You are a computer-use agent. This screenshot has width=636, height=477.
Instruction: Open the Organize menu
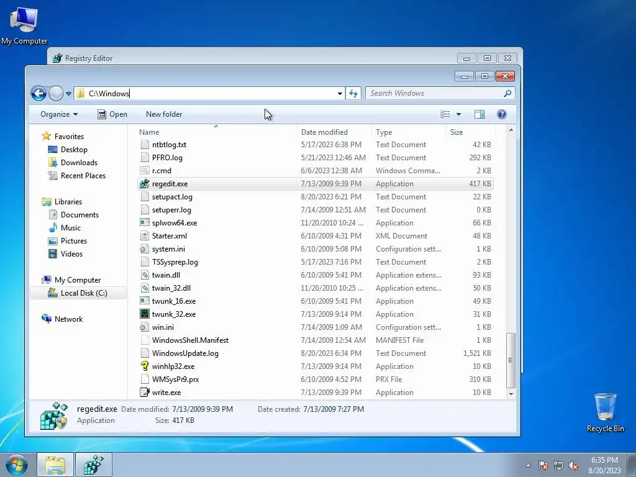pyautogui.click(x=59, y=114)
